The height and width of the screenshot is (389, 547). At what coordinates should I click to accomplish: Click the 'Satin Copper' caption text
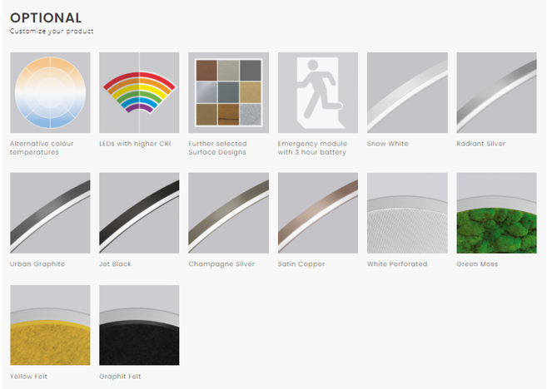pos(301,264)
